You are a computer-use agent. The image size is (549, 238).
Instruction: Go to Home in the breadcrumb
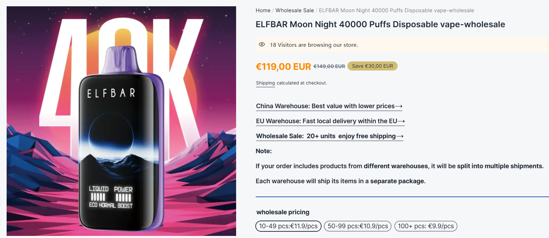click(x=263, y=10)
